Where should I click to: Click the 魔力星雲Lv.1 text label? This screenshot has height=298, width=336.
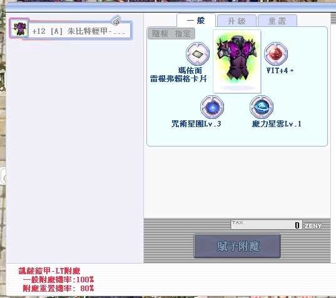[277, 124]
